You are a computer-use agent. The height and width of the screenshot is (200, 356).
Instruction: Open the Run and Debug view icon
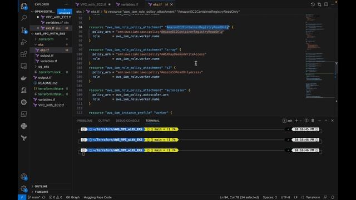click(x=23, y=42)
